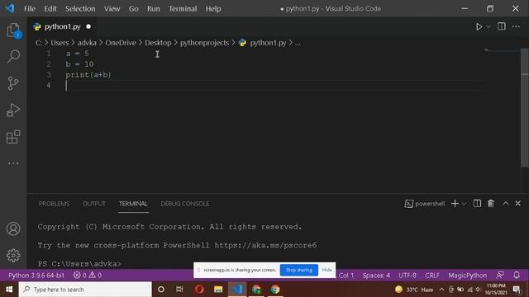Open editor More Actions ellipsis
Screen dimensions: 529x297
[x=516, y=26]
